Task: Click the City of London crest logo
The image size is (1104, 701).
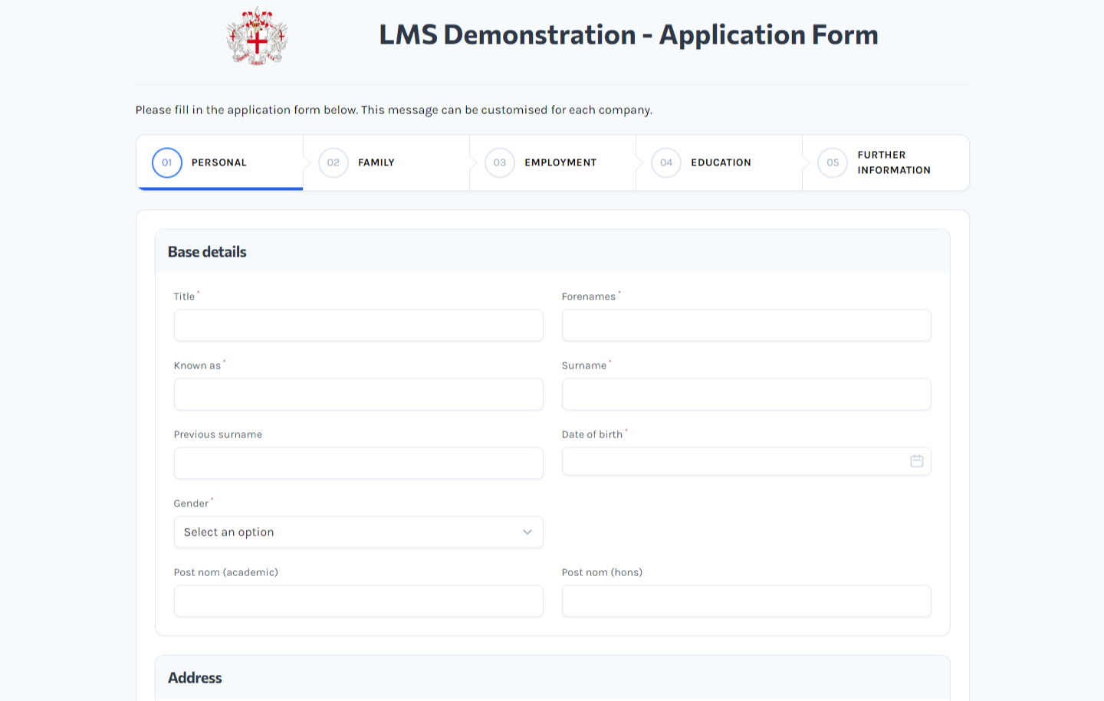Action: 256,35
